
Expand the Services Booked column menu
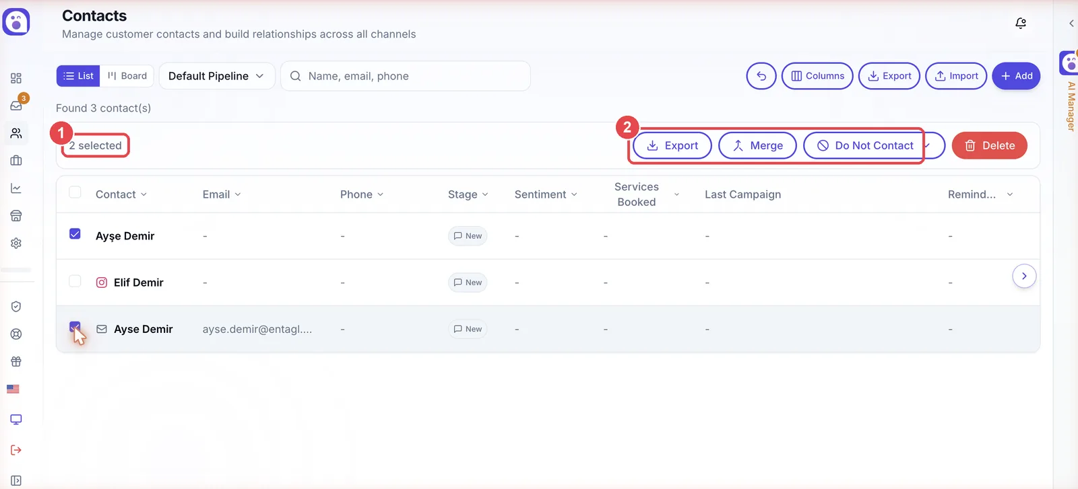676,194
